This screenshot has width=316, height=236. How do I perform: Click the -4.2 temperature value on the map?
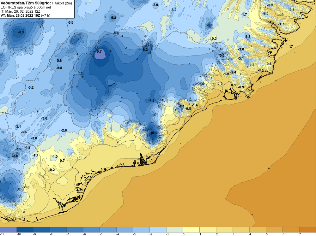click(x=27, y=147)
